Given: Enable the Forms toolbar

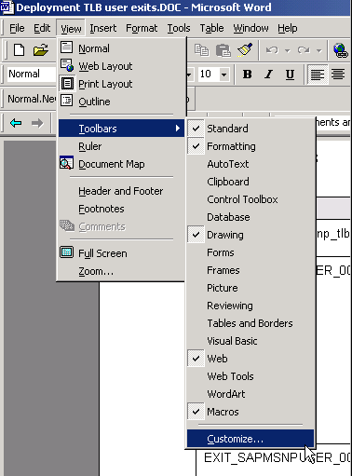Looking at the screenshot, I should pyautogui.click(x=250, y=252).
